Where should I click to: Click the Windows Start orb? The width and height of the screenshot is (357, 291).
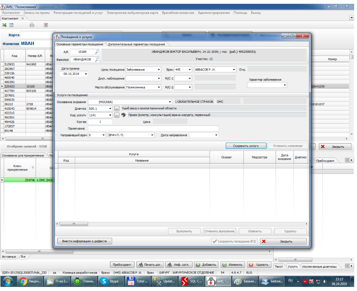pos(8,282)
